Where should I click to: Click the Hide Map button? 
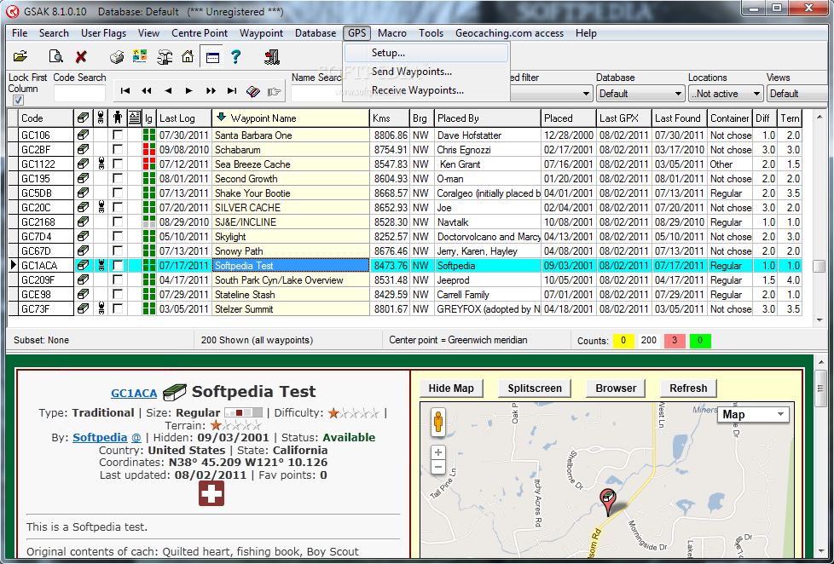pos(451,388)
